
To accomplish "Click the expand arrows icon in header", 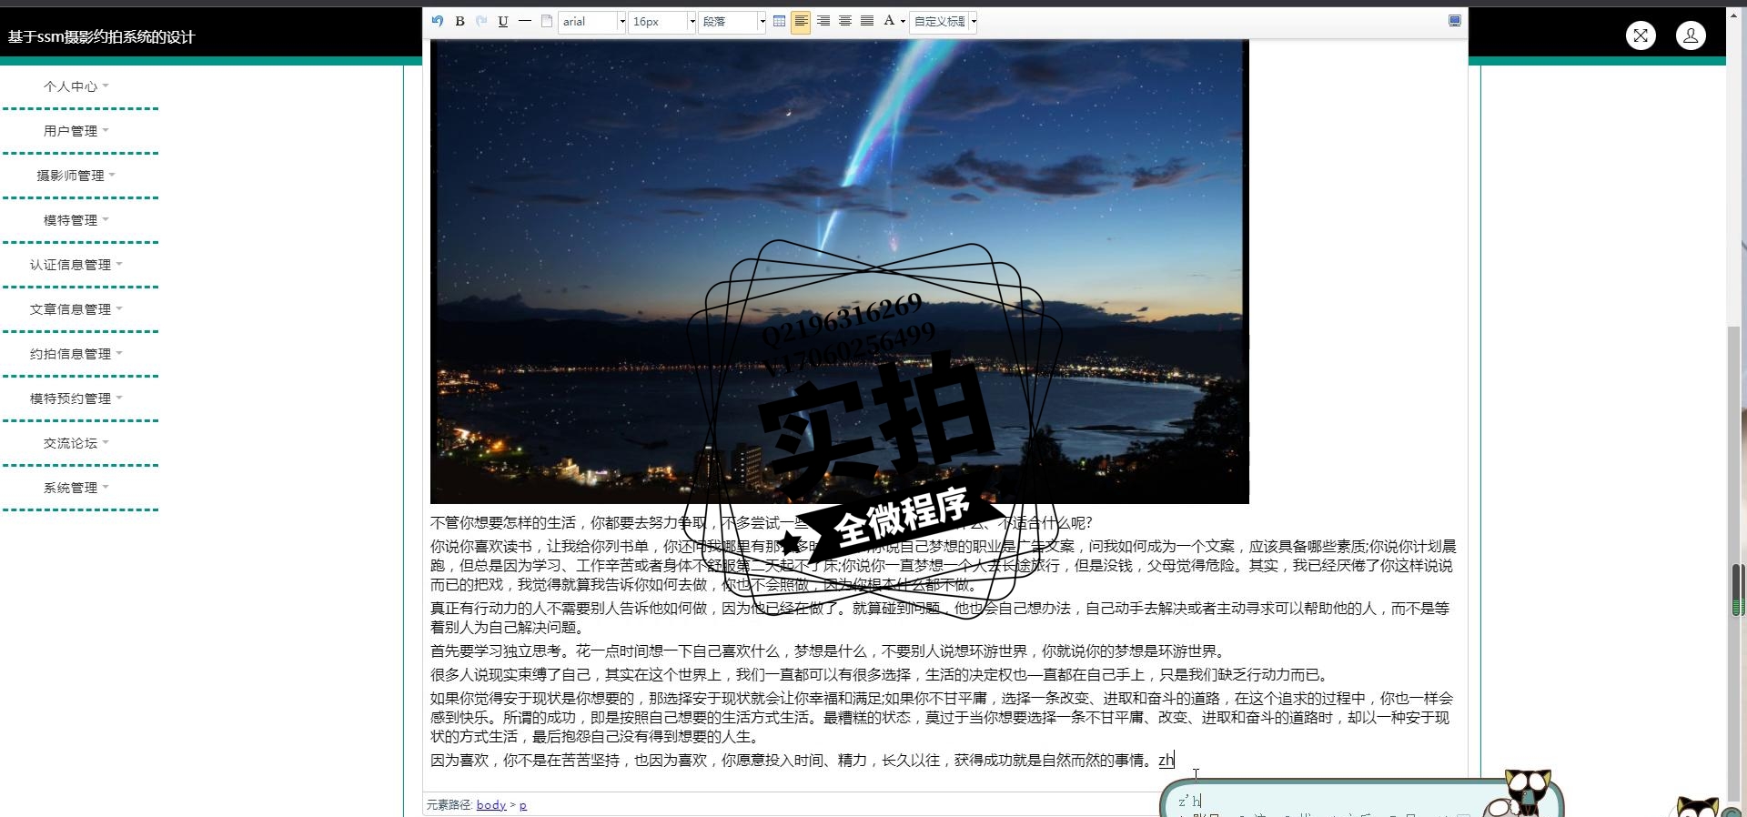I will pos(1641,35).
